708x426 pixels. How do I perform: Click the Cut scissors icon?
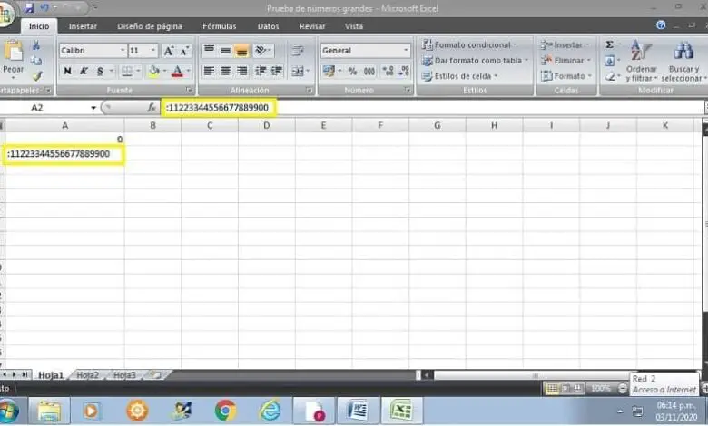point(36,45)
